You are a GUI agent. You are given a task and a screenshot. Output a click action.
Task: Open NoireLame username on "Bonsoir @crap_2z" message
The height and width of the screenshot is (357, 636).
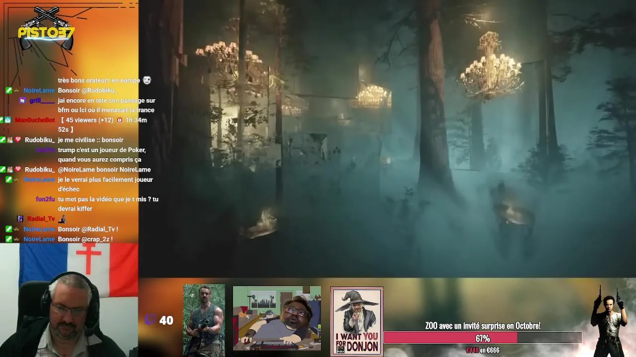[x=39, y=239]
